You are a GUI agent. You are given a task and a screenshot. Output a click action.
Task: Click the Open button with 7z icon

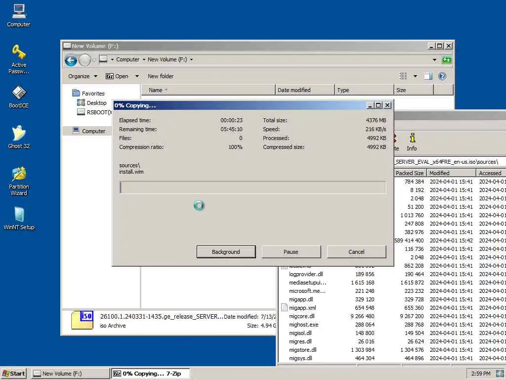point(117,76)
